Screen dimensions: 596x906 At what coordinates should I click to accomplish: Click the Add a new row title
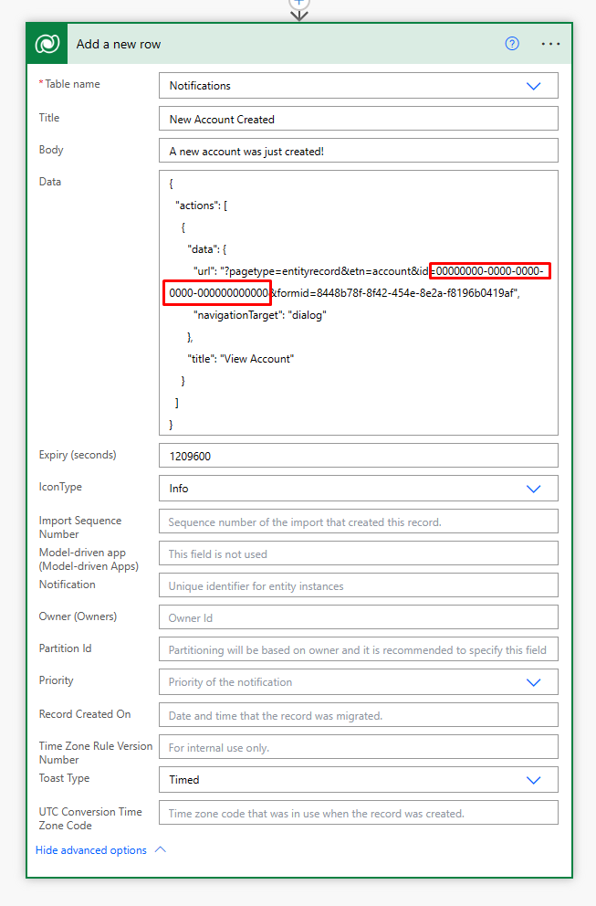coord(119,44)
